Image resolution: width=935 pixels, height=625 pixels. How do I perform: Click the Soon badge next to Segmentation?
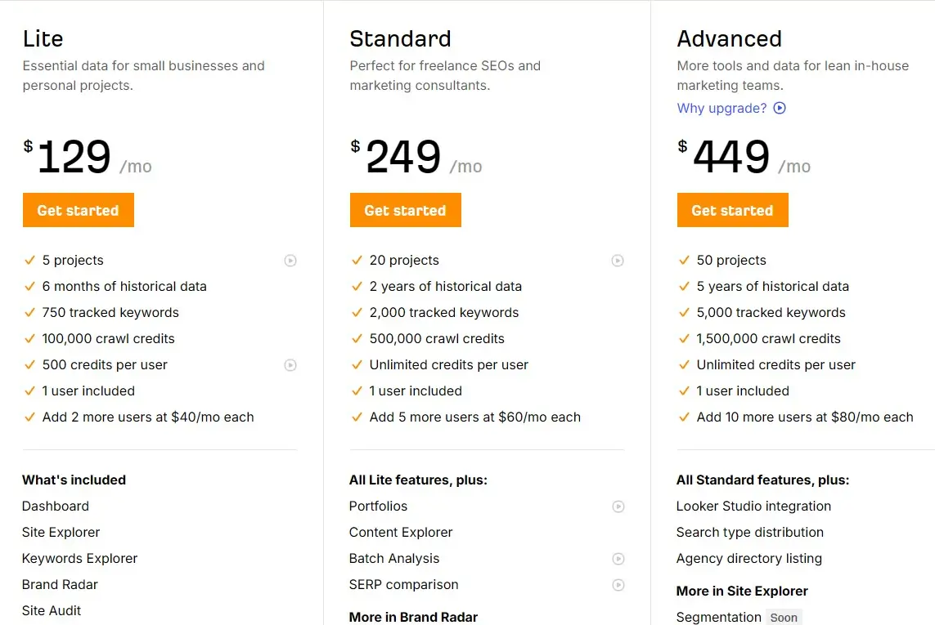pyautogui.click(x=784, y=618)
